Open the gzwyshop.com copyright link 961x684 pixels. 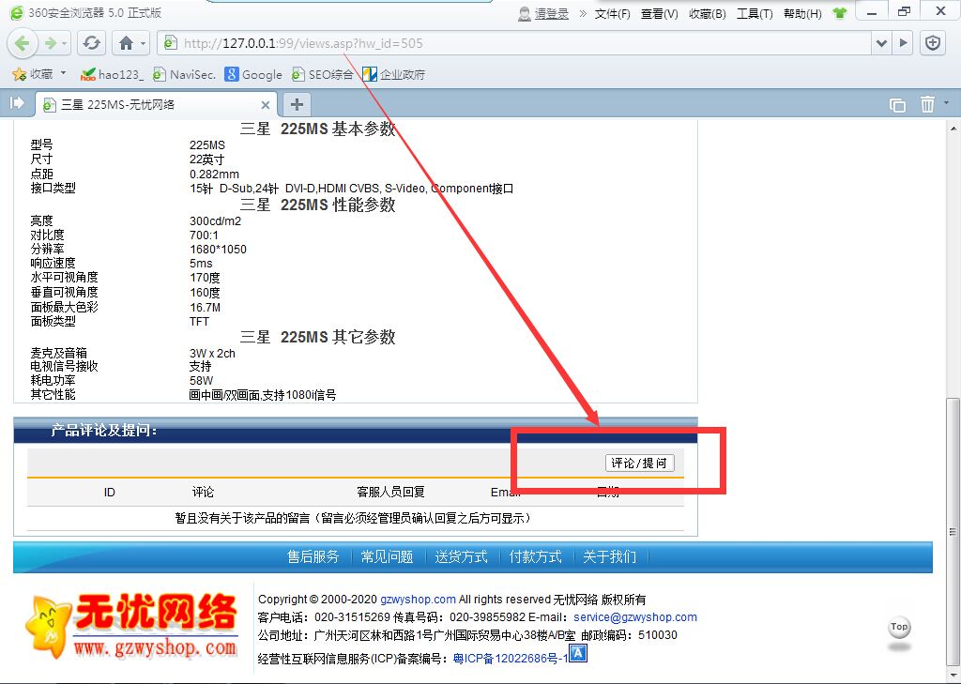click(x=418, y=600)
